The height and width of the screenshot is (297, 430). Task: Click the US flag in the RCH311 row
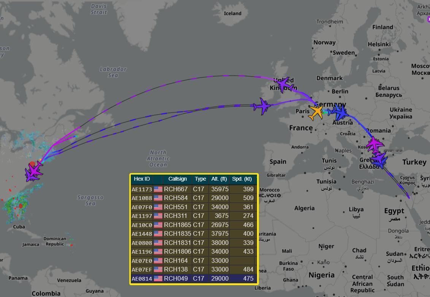(158, 216)
